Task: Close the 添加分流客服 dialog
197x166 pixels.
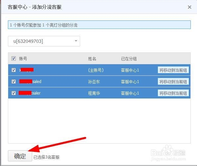Action: tap(189, 7)
